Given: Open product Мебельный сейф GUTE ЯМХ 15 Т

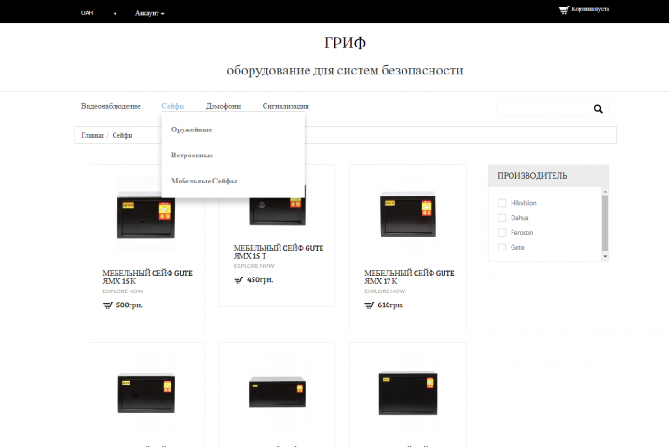Looking at the screenshot, I should pyautogui.click(x=279, y=251).
